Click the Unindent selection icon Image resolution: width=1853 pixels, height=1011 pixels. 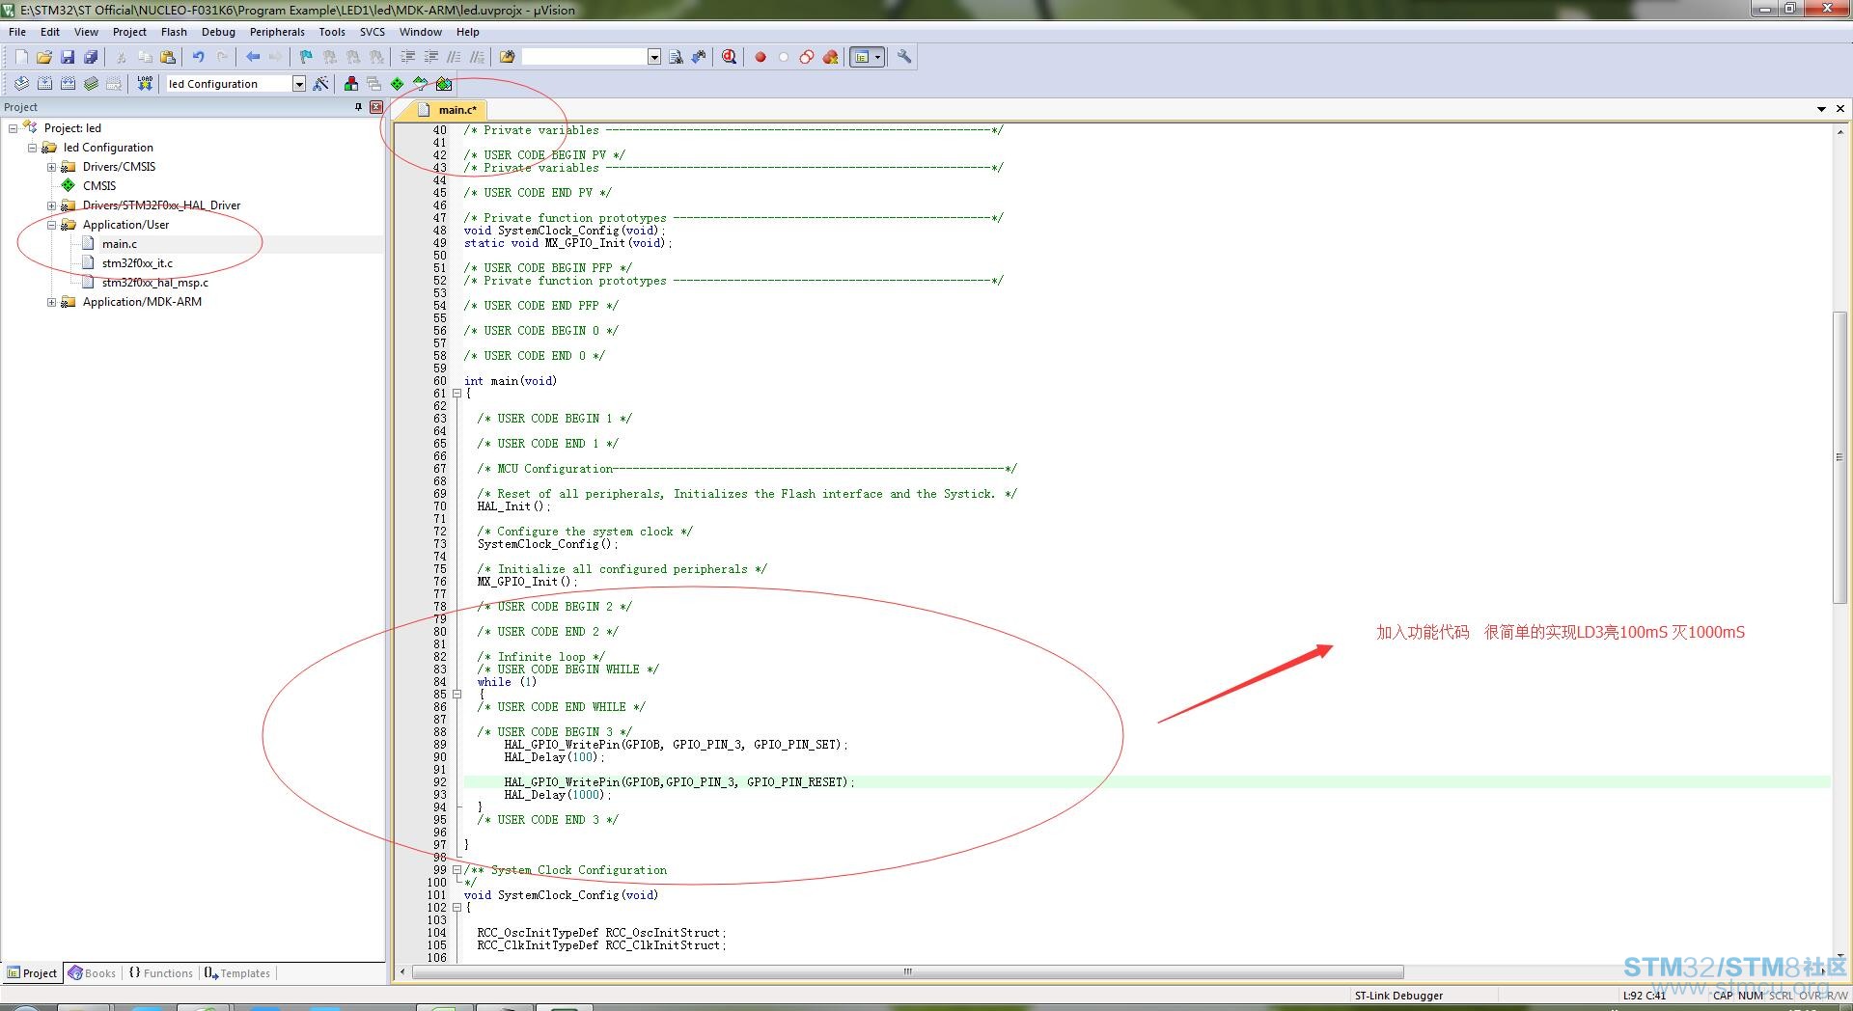click(x=430, y=57)
